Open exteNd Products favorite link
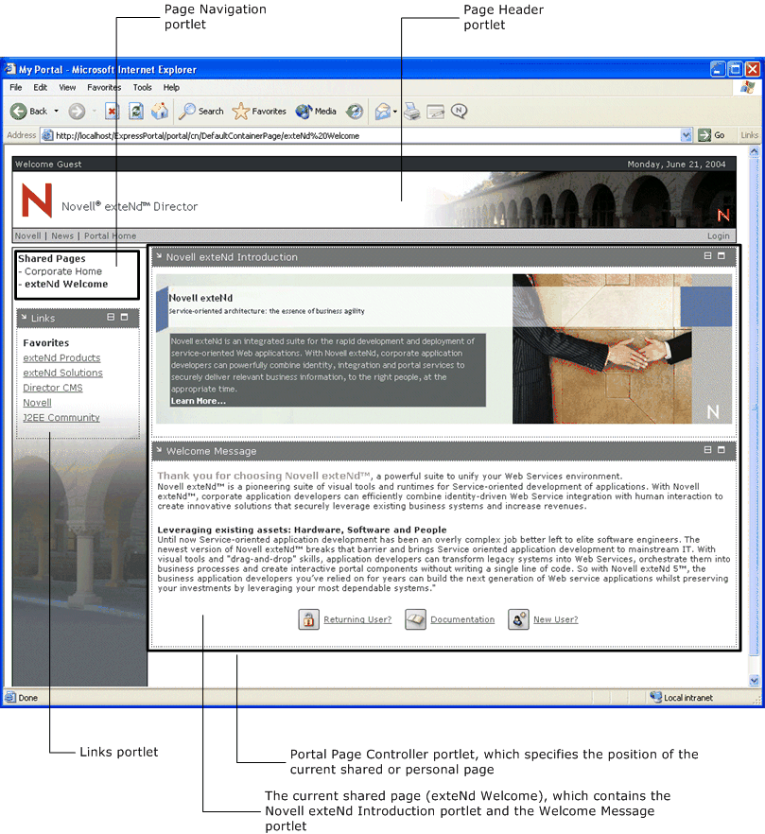 [x=61, y=358]
